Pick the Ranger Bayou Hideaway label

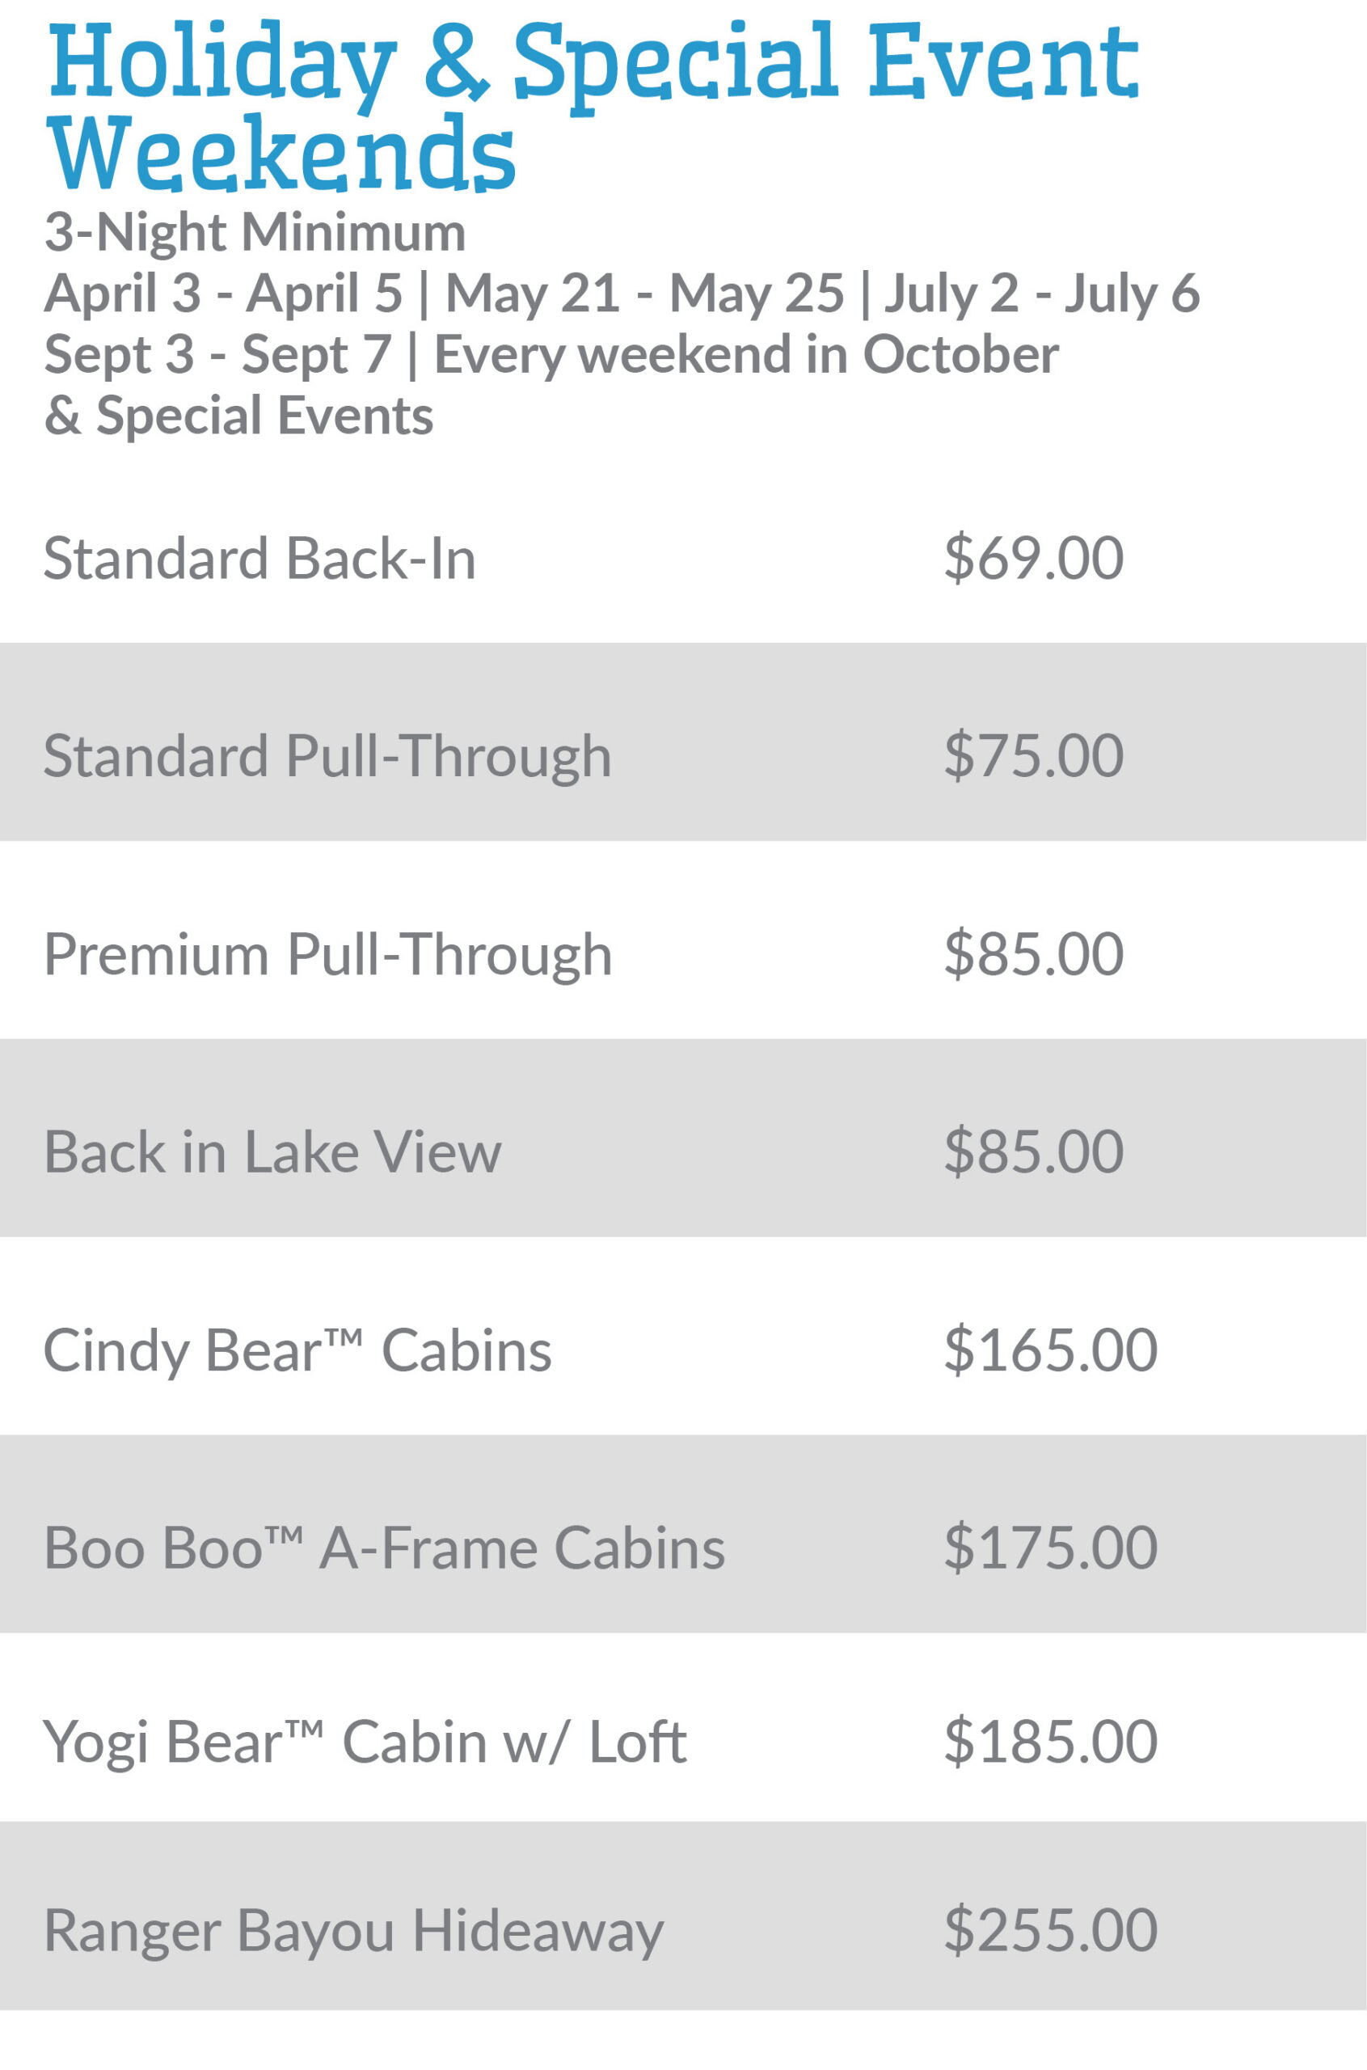[354, 1930]
